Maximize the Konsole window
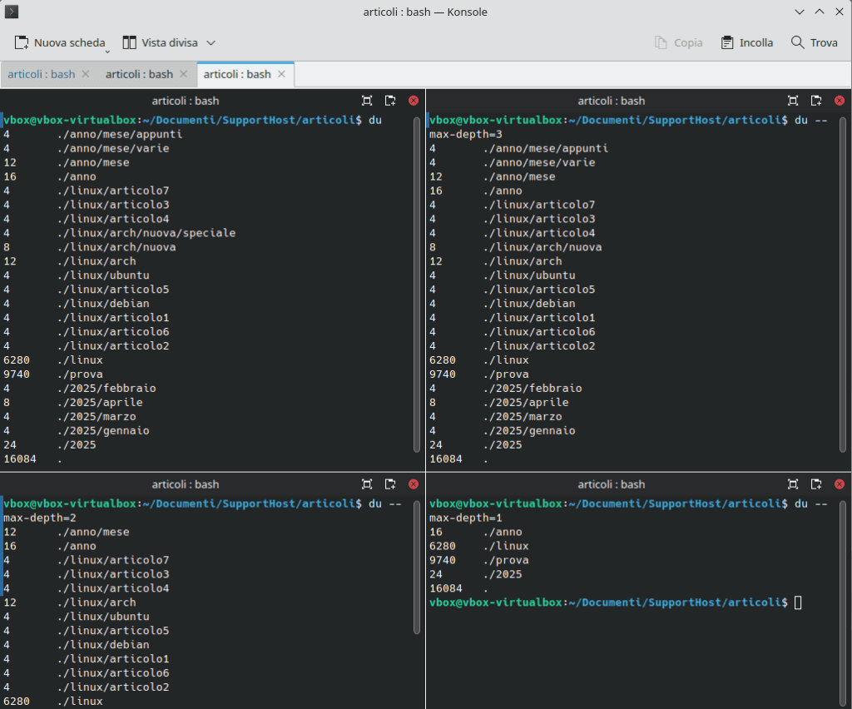The image size is (852, 709). pyautogui.click(x=820, y=12)
